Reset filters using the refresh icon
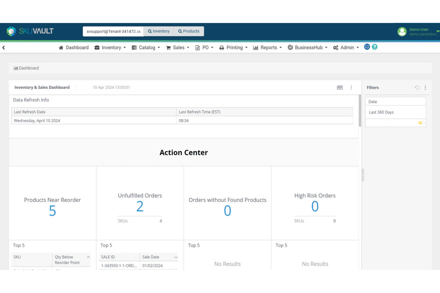Image resolution: width=440 pixels, height=293 pixels. point(417,88)
